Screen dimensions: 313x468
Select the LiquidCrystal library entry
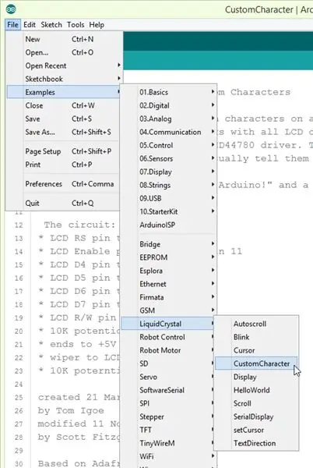coord(168,324)
